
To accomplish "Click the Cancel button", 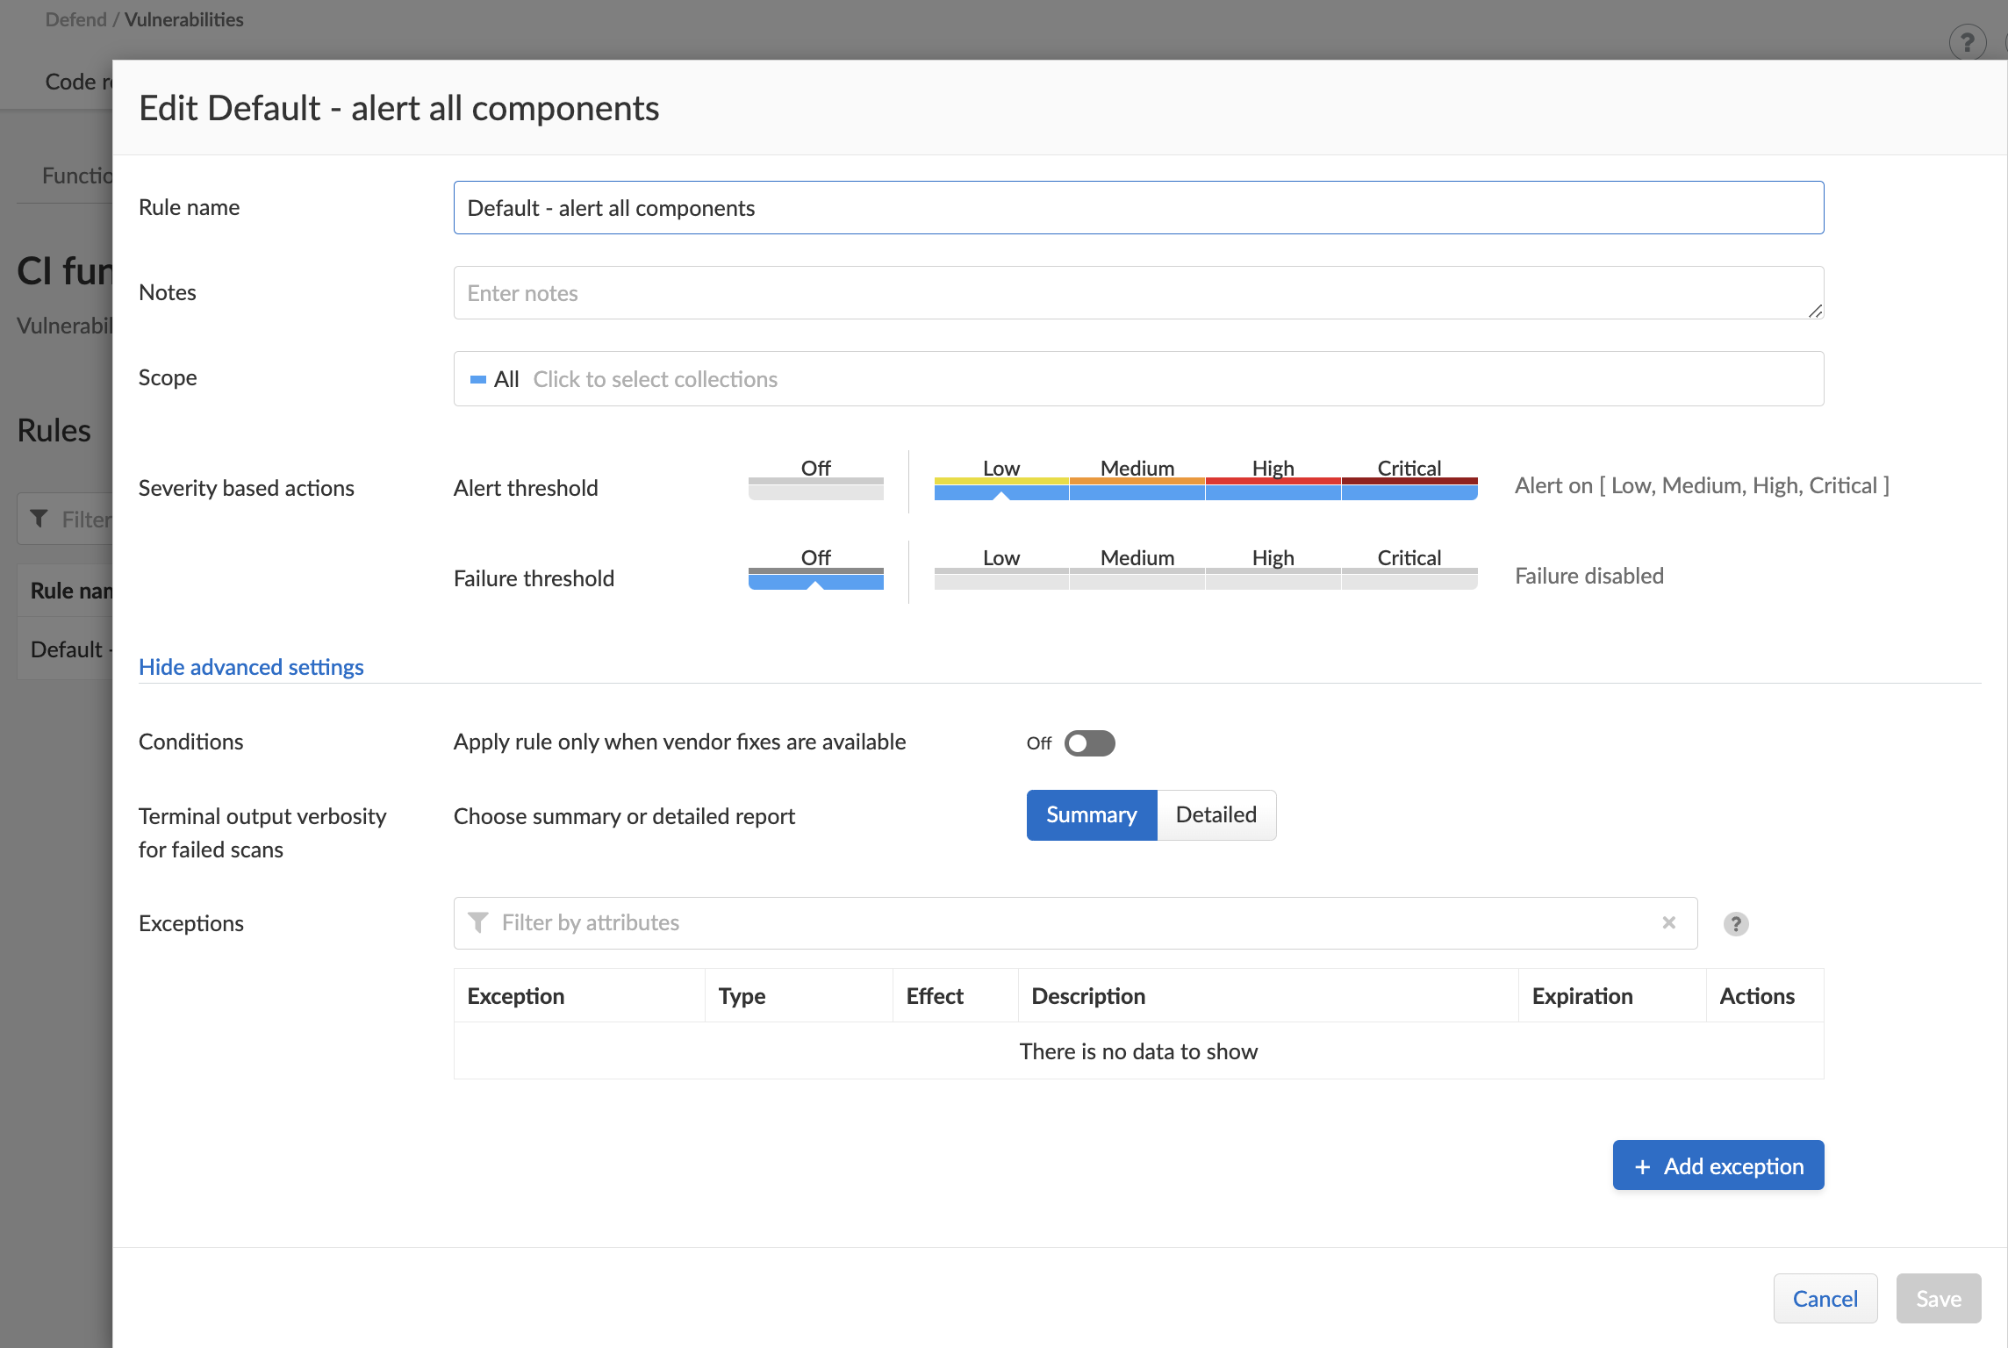I will [x=1825, y=1298].
